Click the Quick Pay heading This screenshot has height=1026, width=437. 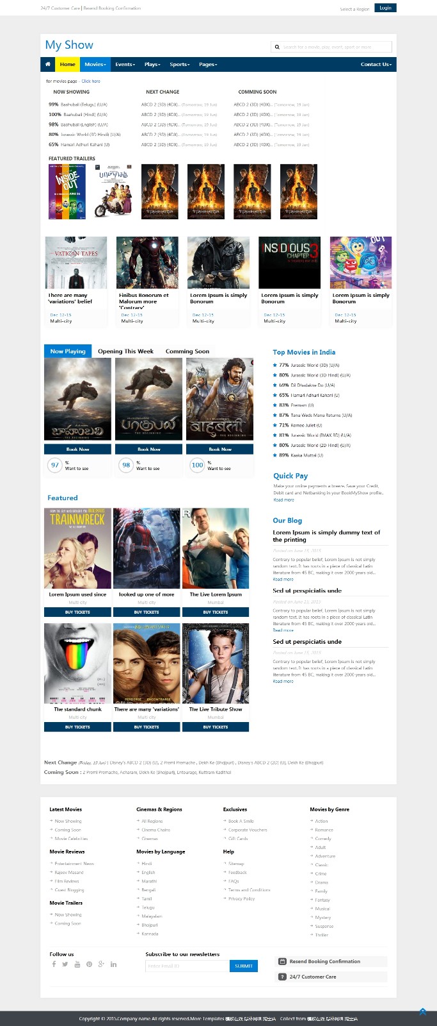pos(290,476)
